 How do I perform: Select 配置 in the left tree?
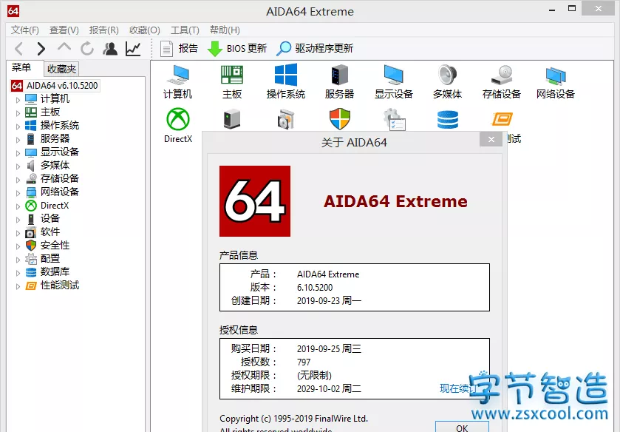coord(50,259)
